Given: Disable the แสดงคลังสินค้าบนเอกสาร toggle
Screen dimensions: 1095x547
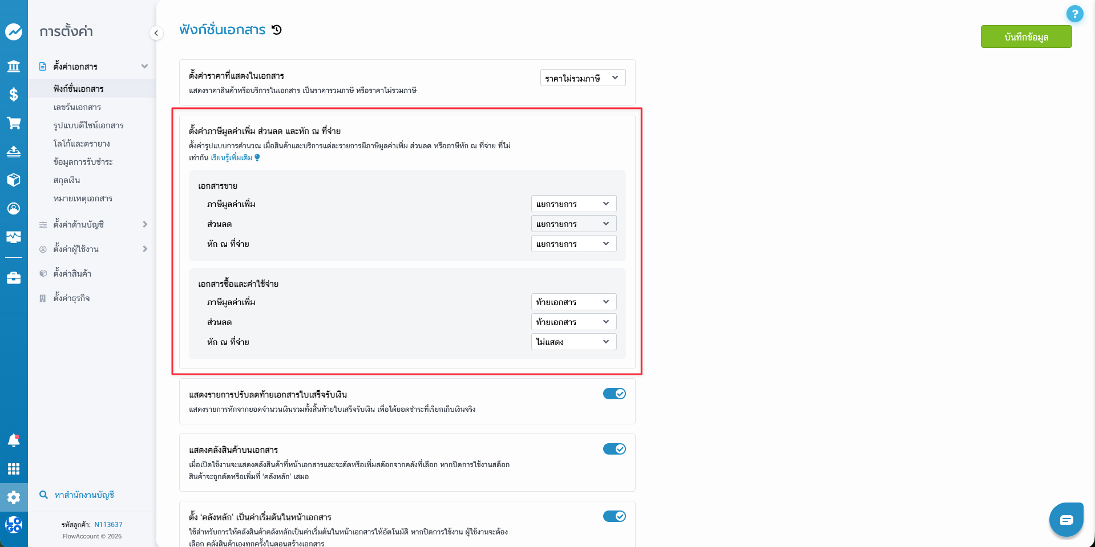Looking at the screenshot, I should (614, 449).
